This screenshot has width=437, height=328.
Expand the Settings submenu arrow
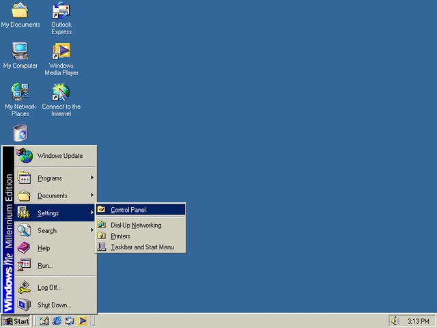[x=92, y=213]
